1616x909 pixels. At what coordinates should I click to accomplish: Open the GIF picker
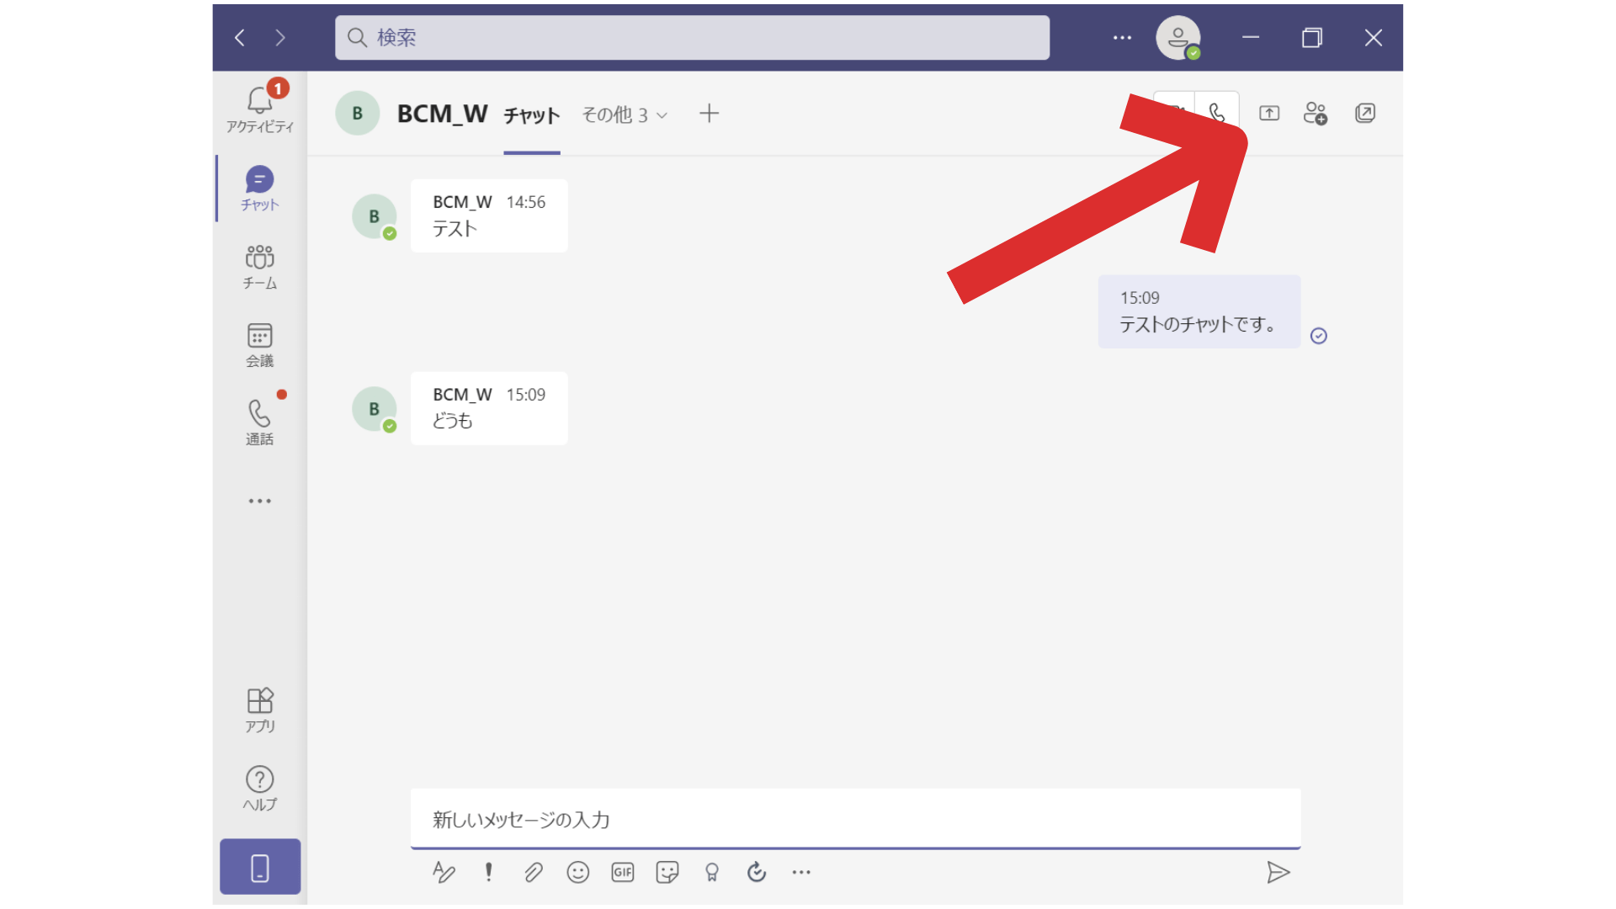click(623, 873)
